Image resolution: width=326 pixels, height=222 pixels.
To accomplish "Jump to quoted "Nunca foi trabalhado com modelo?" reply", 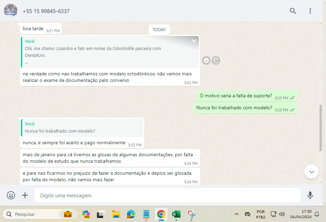I will [x=82, y=127].
